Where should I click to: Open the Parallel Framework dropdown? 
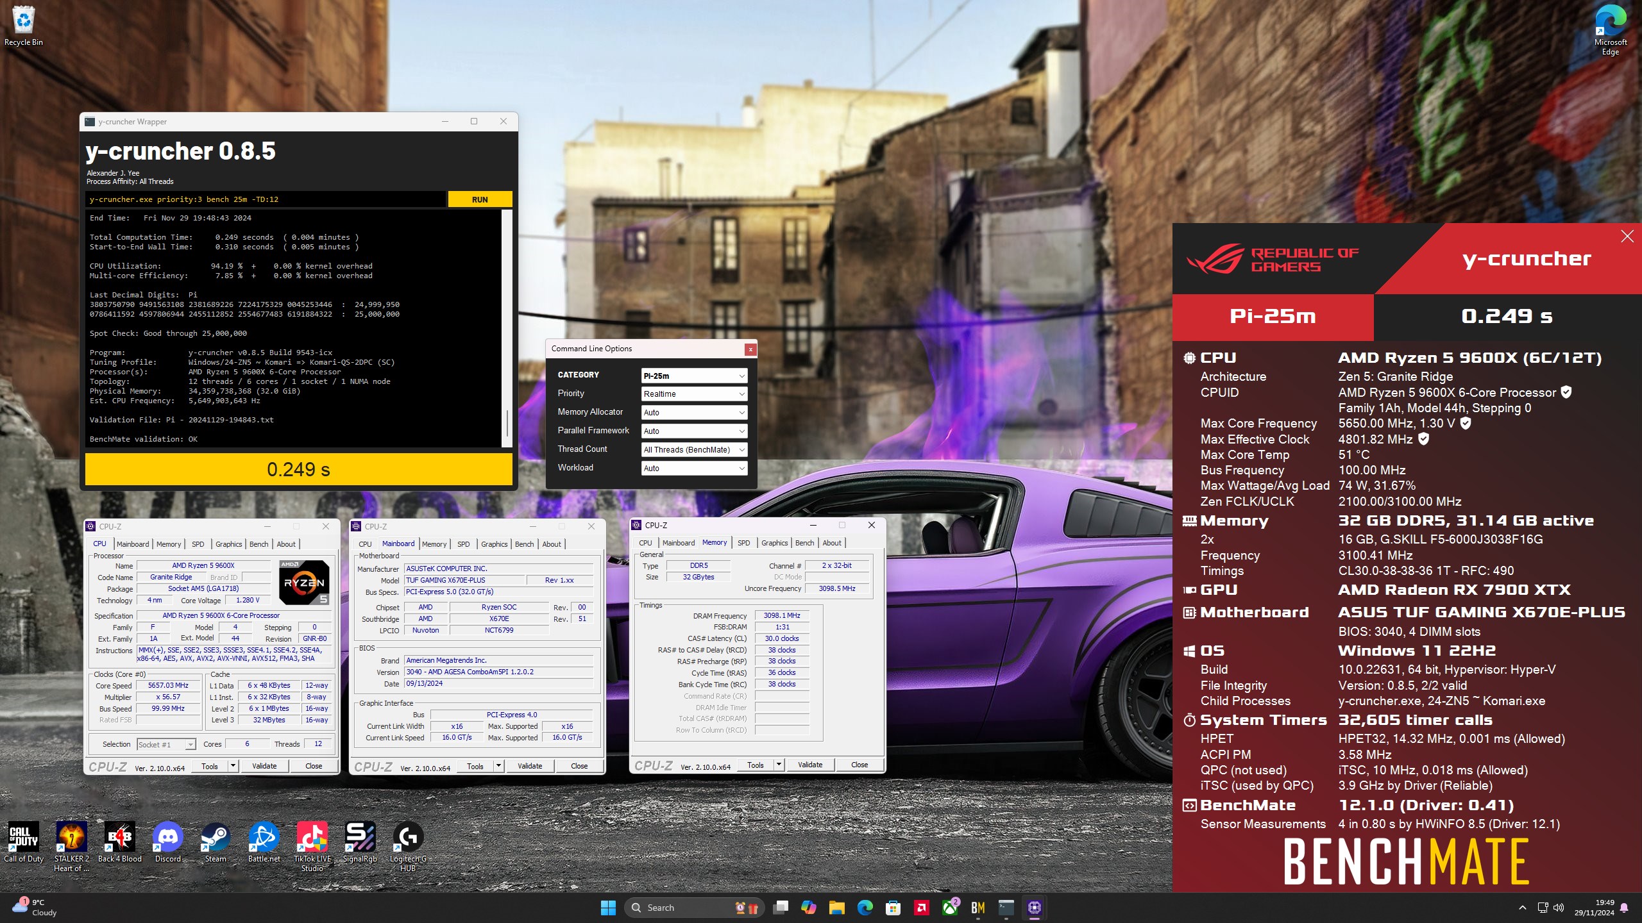(x=694, y=431)
